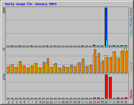The image size is (134, 105).
Task: Click the day 28 weekend axis label
Action: pyautogui.click(x=114, y=102)
